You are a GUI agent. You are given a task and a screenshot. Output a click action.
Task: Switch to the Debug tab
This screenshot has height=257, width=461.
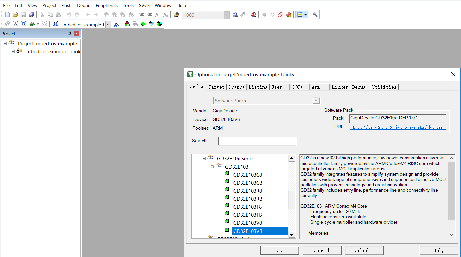coord(359,87)
